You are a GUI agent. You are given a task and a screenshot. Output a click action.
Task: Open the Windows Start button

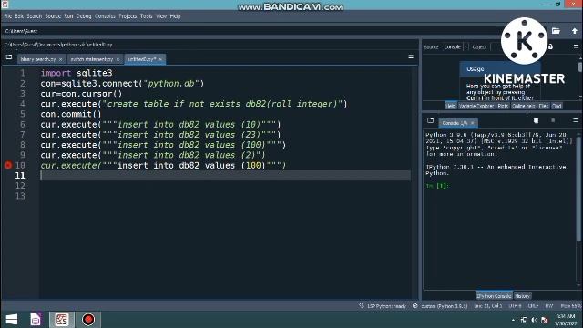pyautogui.click(x=12, y=320)
